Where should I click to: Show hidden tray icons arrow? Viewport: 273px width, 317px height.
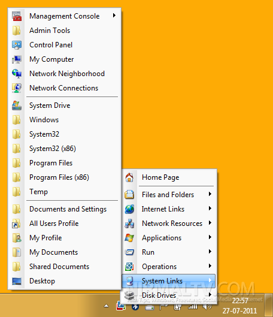[x=106, y=306]
